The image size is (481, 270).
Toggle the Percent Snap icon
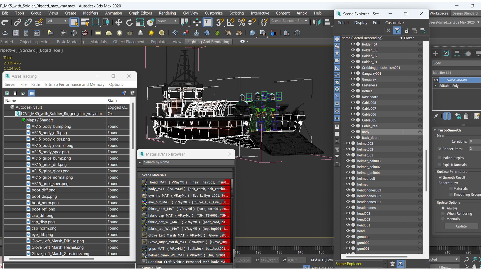[x=241, y=22]
